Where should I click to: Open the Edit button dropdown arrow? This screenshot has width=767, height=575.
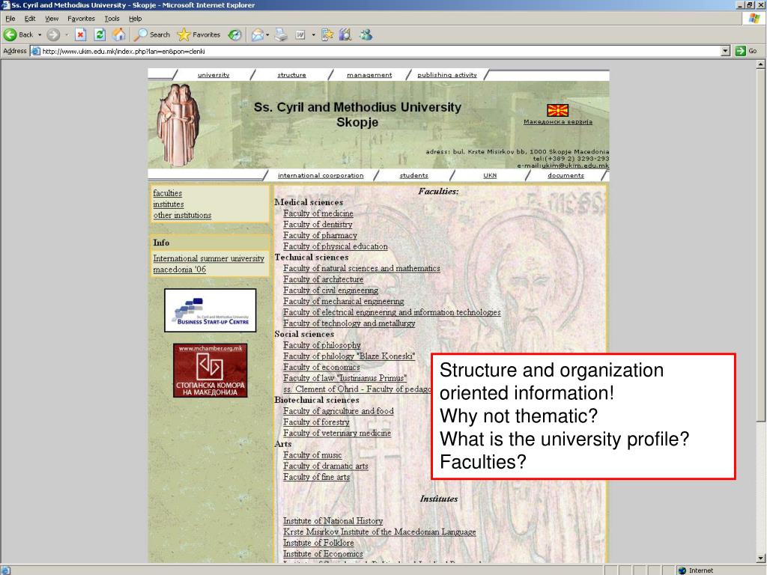(x=313, y=34)
